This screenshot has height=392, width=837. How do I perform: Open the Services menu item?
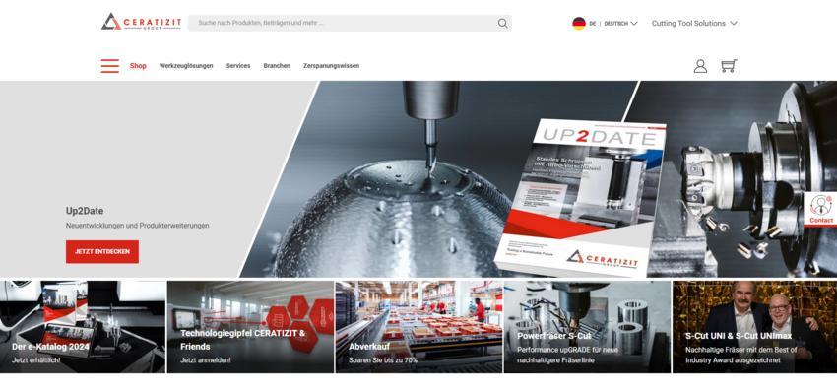pyautogui.click(x=238, y=66)
